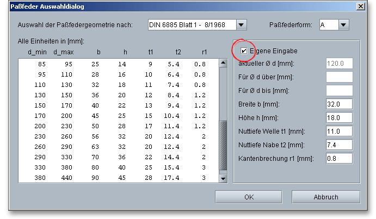The image size is (376, 219).
Task: Expand the Paßfederform dropdown arrow
Action: pyautogui.click(x=343, y=25)
